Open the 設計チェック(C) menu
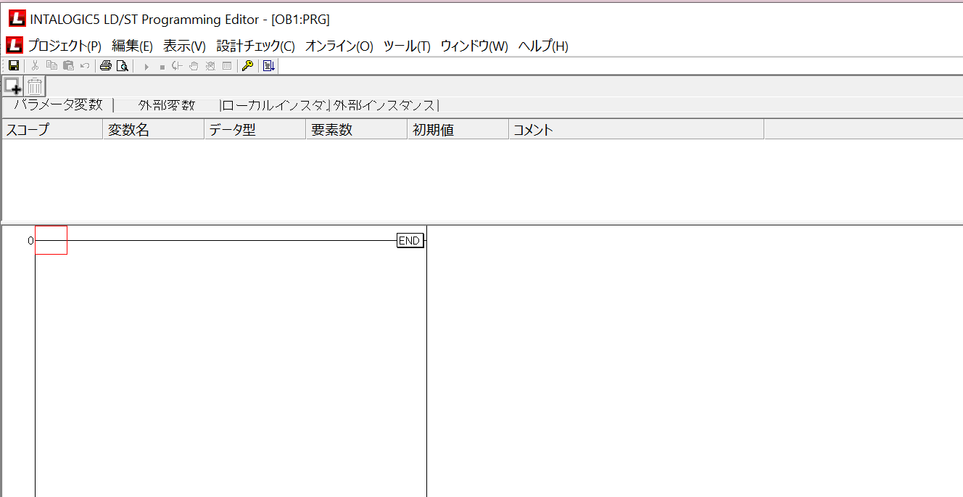This screenshot has height=497, width=963. (x=255, y=46)
